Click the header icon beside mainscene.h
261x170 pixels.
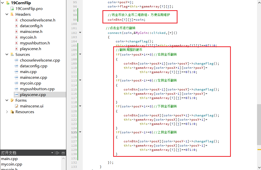[x=16, y=31]
